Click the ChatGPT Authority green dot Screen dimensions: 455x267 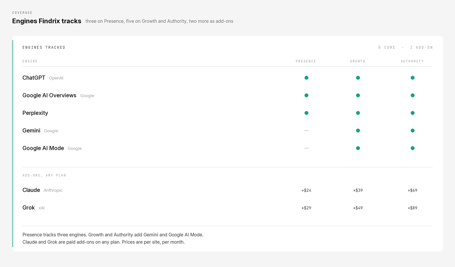point(413,78)
